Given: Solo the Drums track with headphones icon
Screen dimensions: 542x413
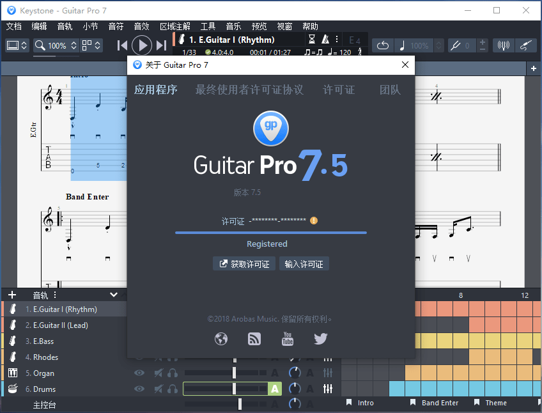Looking at the screenshot, I should [x=173, y=389].
